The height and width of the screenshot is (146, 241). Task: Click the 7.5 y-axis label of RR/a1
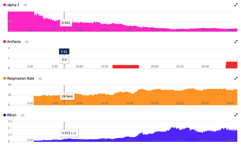[x=10, y=121]
